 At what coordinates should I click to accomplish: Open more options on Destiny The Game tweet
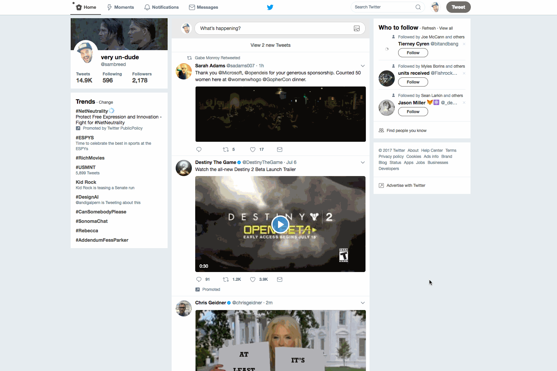point(363,163)
